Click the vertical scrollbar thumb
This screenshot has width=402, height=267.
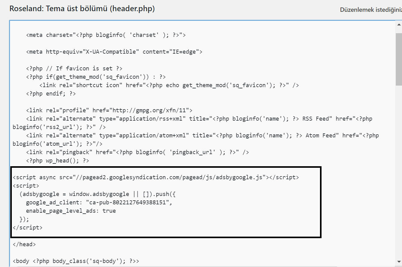click(399, 59)
